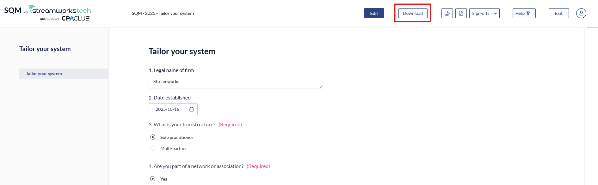The width and height of the screenshot is (598, 185).
Task: Click the Edit button
Action: coord(374,13)
